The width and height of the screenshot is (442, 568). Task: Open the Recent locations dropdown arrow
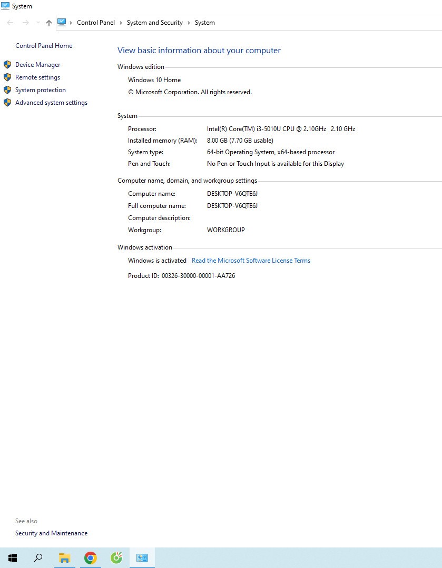[38, 23]
